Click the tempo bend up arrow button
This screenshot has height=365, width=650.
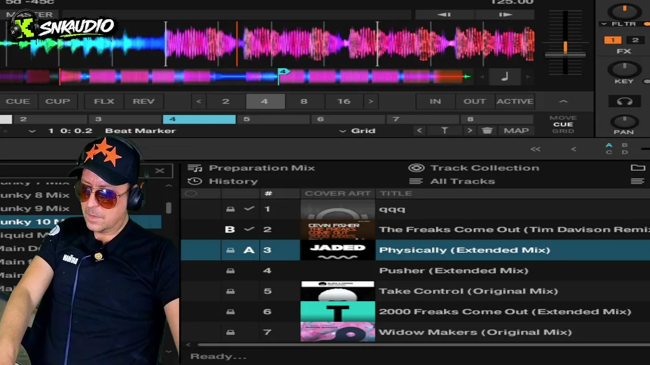tap(505, 15)
